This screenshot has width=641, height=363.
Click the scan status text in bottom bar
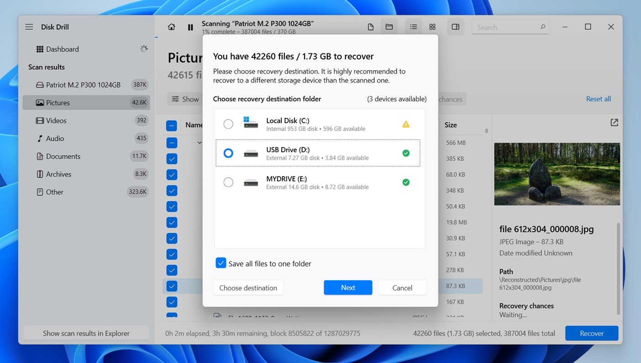point(263,333)
